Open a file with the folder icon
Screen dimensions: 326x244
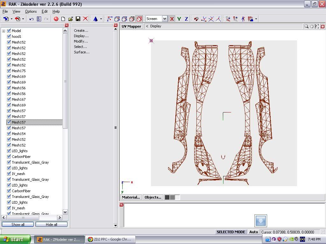pos(71,19)
